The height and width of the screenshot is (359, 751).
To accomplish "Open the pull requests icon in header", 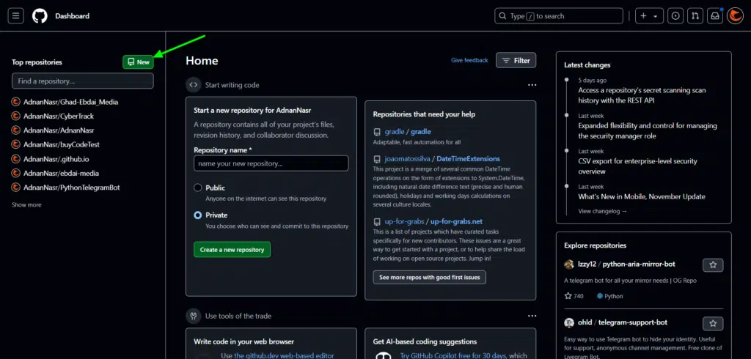I will (695, 16).
